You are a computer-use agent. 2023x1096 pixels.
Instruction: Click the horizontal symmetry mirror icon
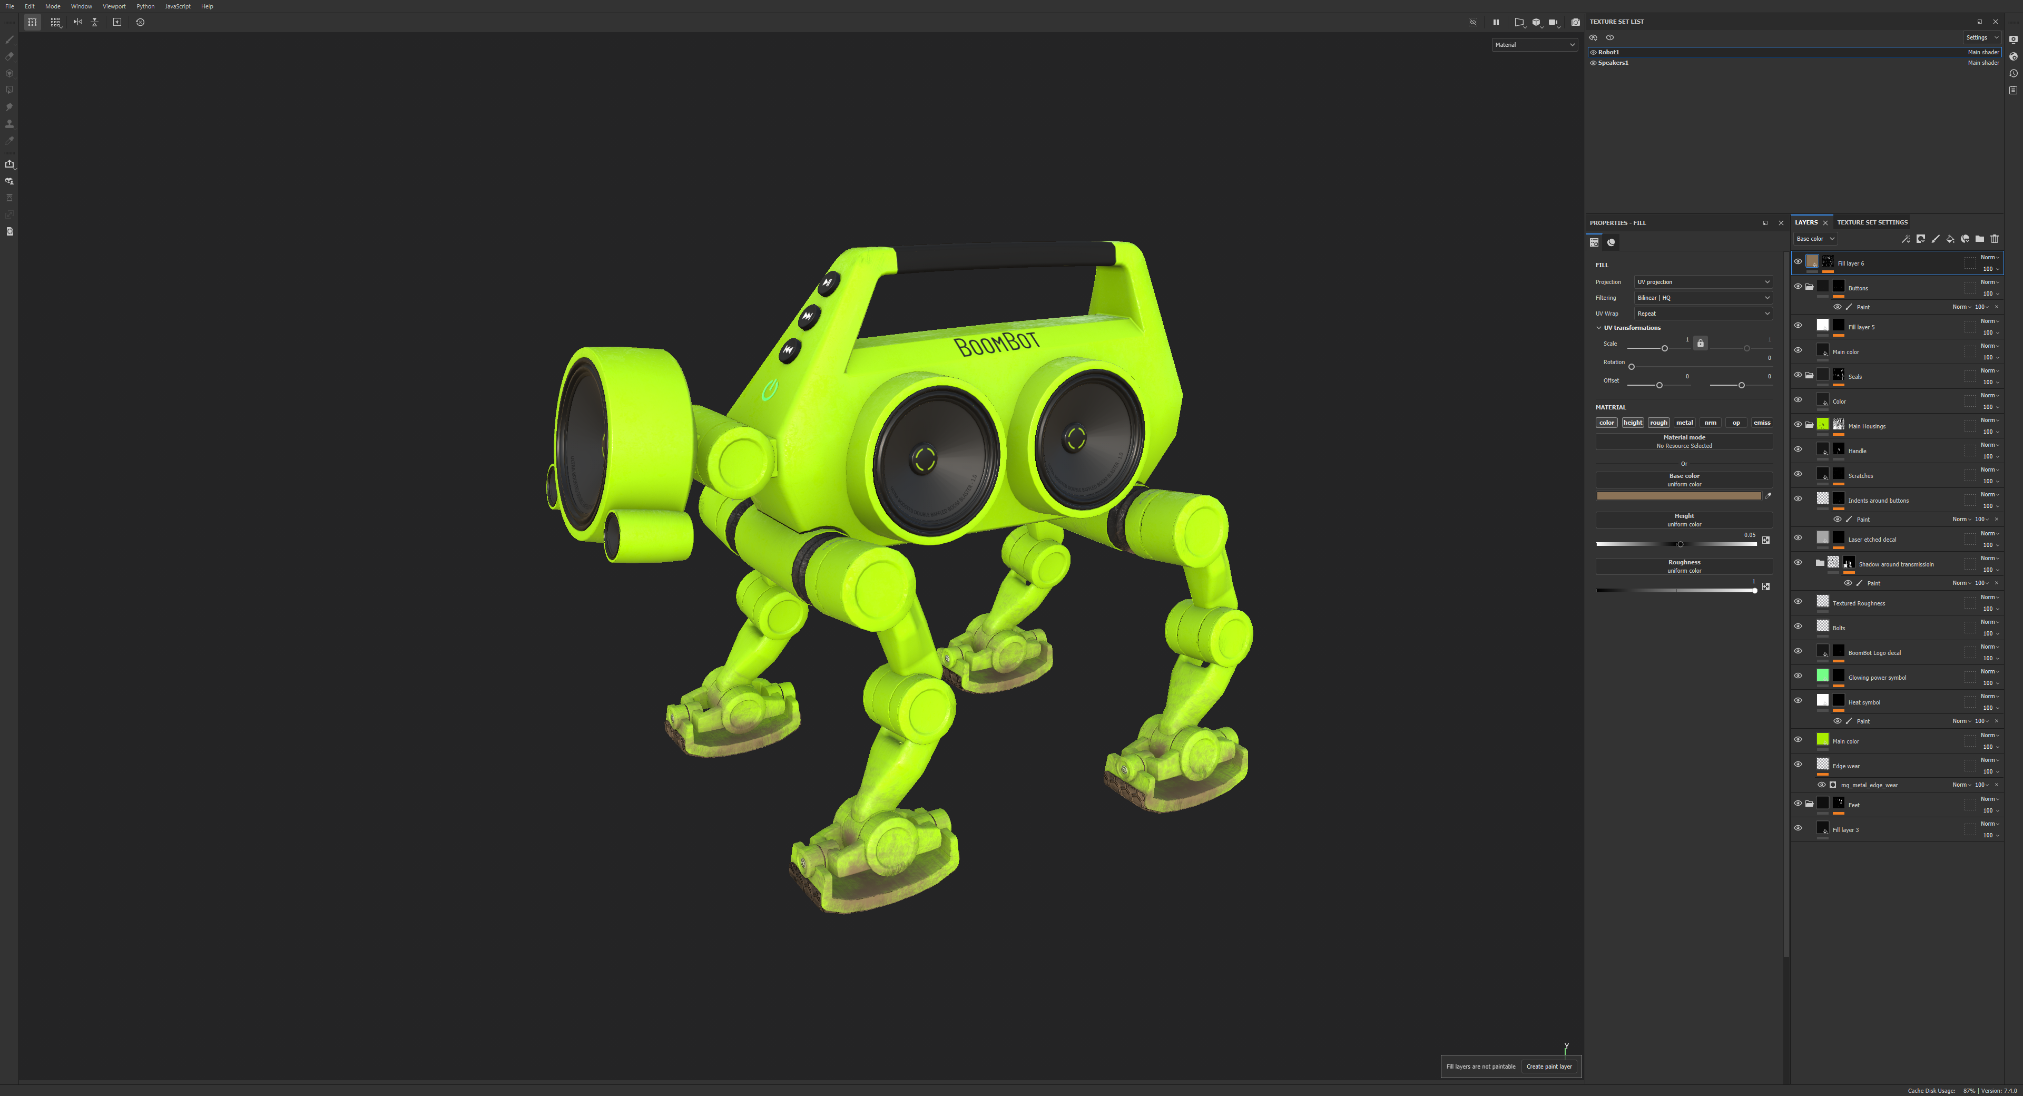click(78, 22)
